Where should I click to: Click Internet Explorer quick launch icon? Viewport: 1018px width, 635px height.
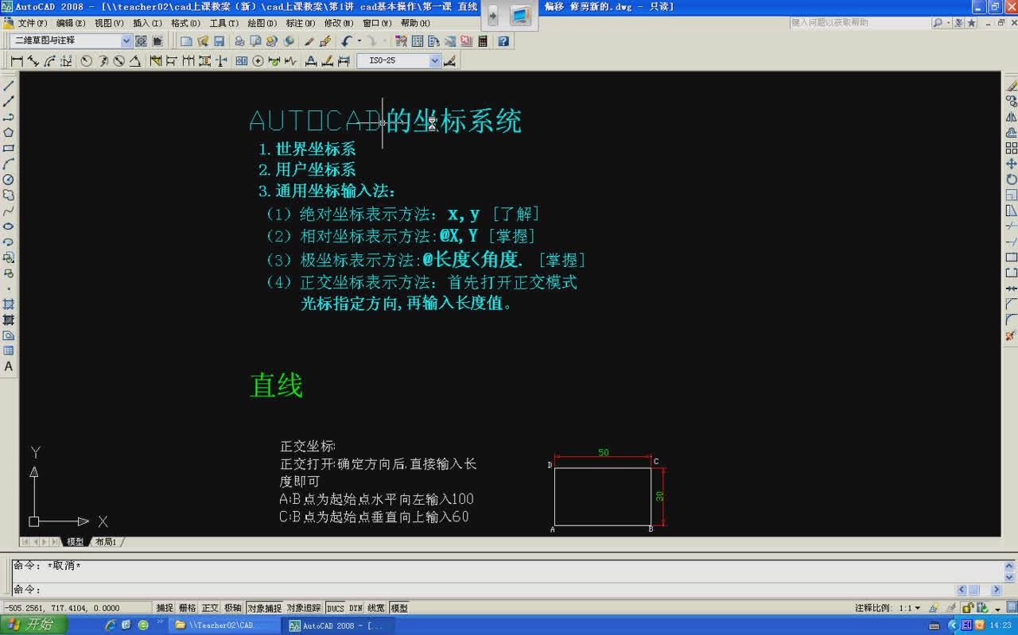(x=111, y=625)
